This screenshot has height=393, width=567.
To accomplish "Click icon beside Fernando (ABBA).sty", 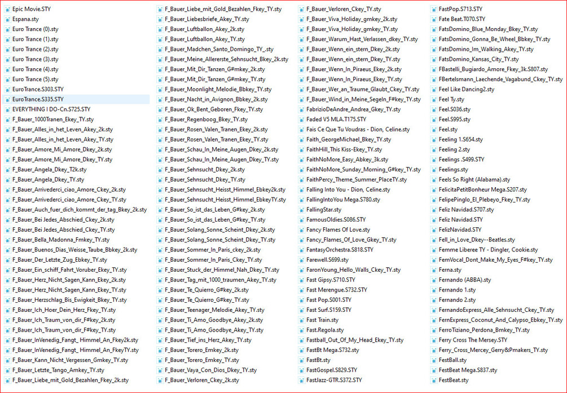I will (433, 280).
